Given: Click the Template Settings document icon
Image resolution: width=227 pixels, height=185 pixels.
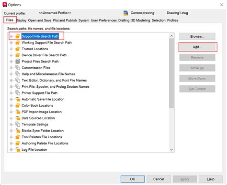Looking at the screenshot, I should point(18,124).
